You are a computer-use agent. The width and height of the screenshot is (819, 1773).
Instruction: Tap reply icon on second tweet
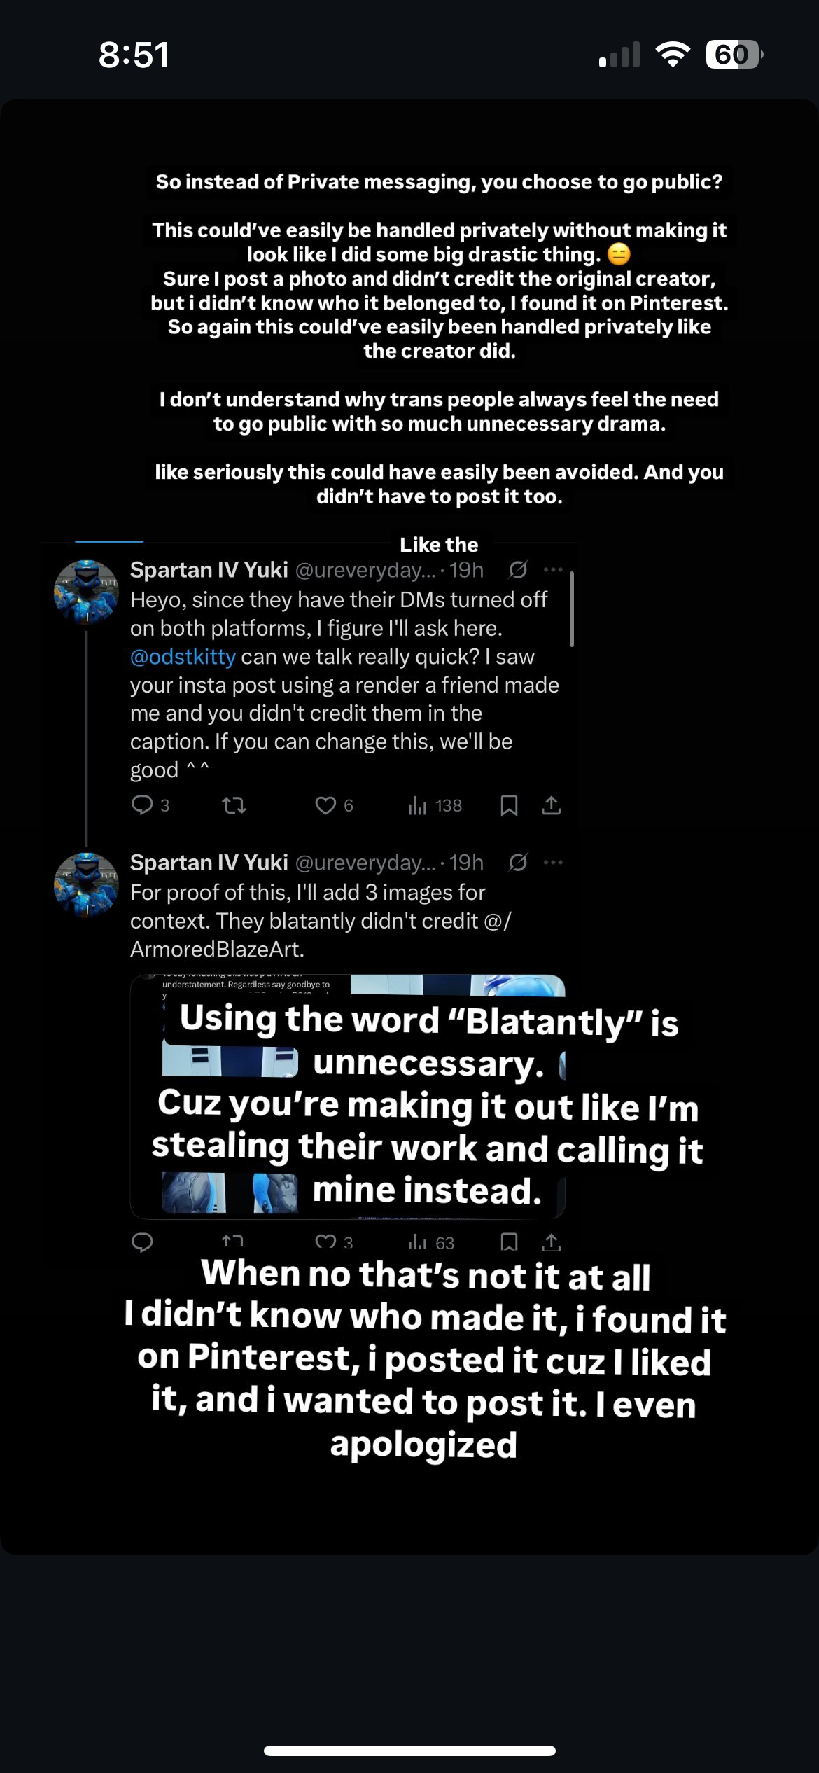tap(142, 1242)
